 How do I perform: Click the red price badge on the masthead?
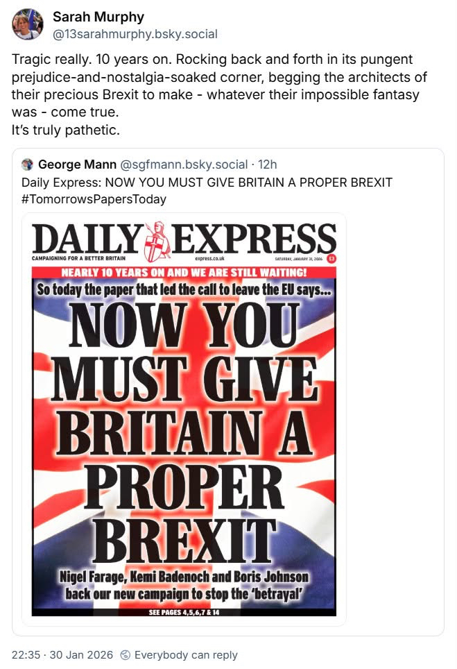point(331,259)
